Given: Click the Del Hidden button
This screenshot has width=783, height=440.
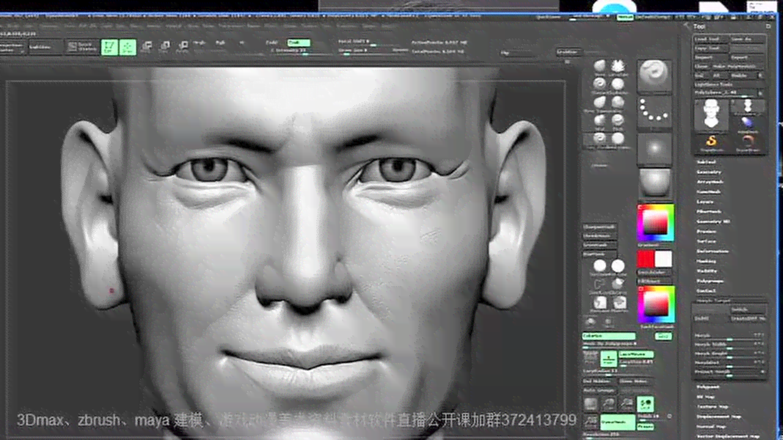Looking at the screenshot, I should click(x=599, y=381).
